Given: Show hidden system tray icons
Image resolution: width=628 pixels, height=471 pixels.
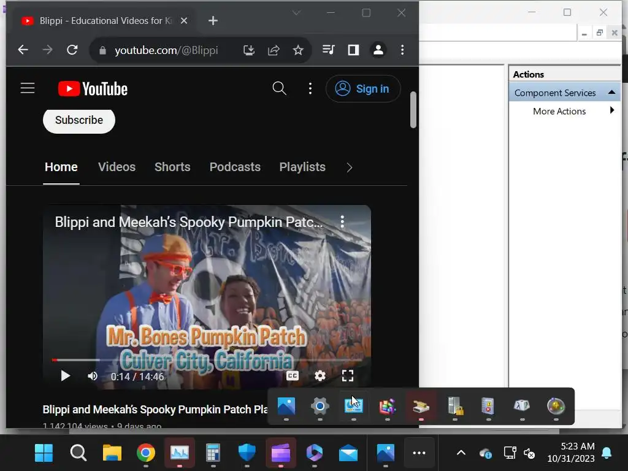Looking at the screenshot, I should click(461, 453).
